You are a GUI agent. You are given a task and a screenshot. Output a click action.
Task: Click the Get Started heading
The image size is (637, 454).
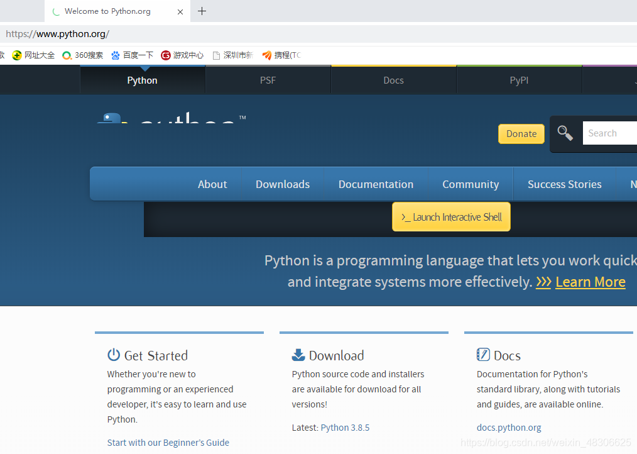[x=156, y=355]
